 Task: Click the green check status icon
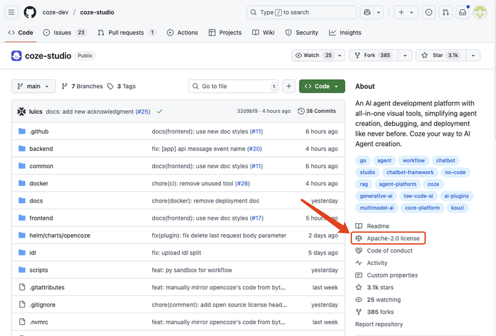(x=160, y=112)
